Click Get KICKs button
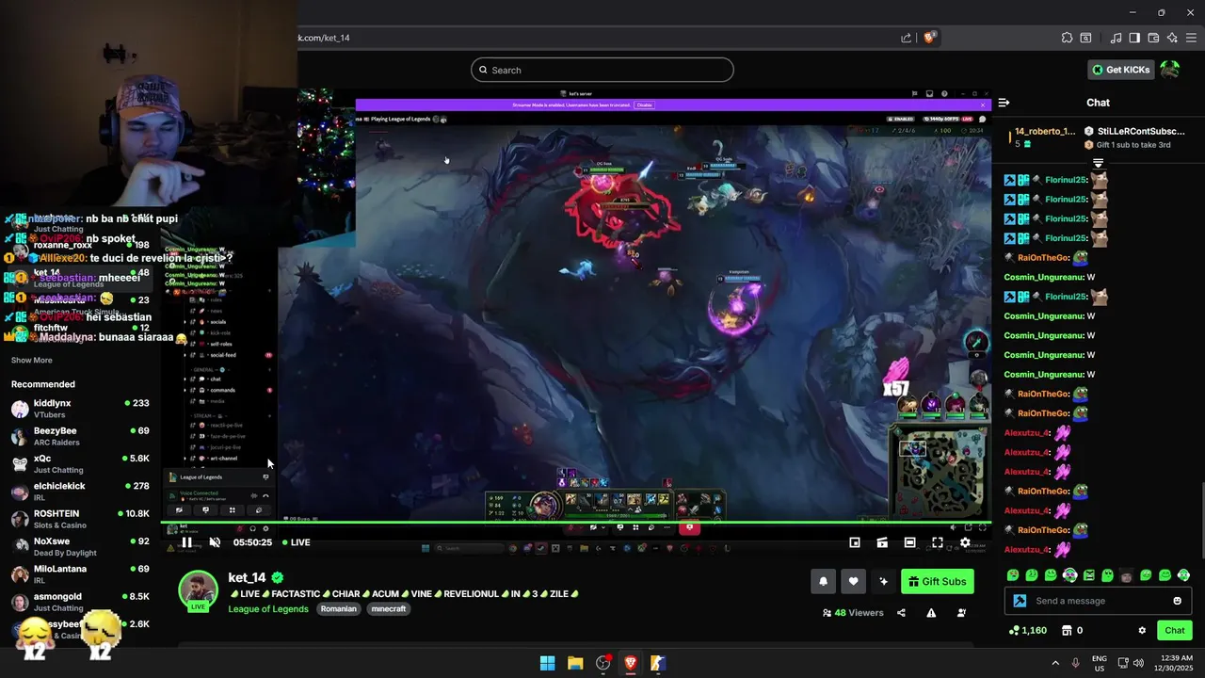Screen dimensions: 1205x678 tap(1120, 70)
